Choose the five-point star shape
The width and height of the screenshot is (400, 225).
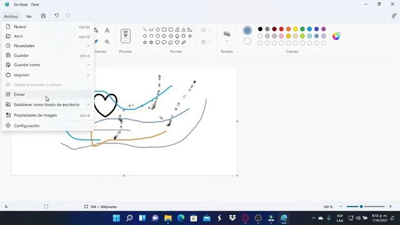coord(145,42)
